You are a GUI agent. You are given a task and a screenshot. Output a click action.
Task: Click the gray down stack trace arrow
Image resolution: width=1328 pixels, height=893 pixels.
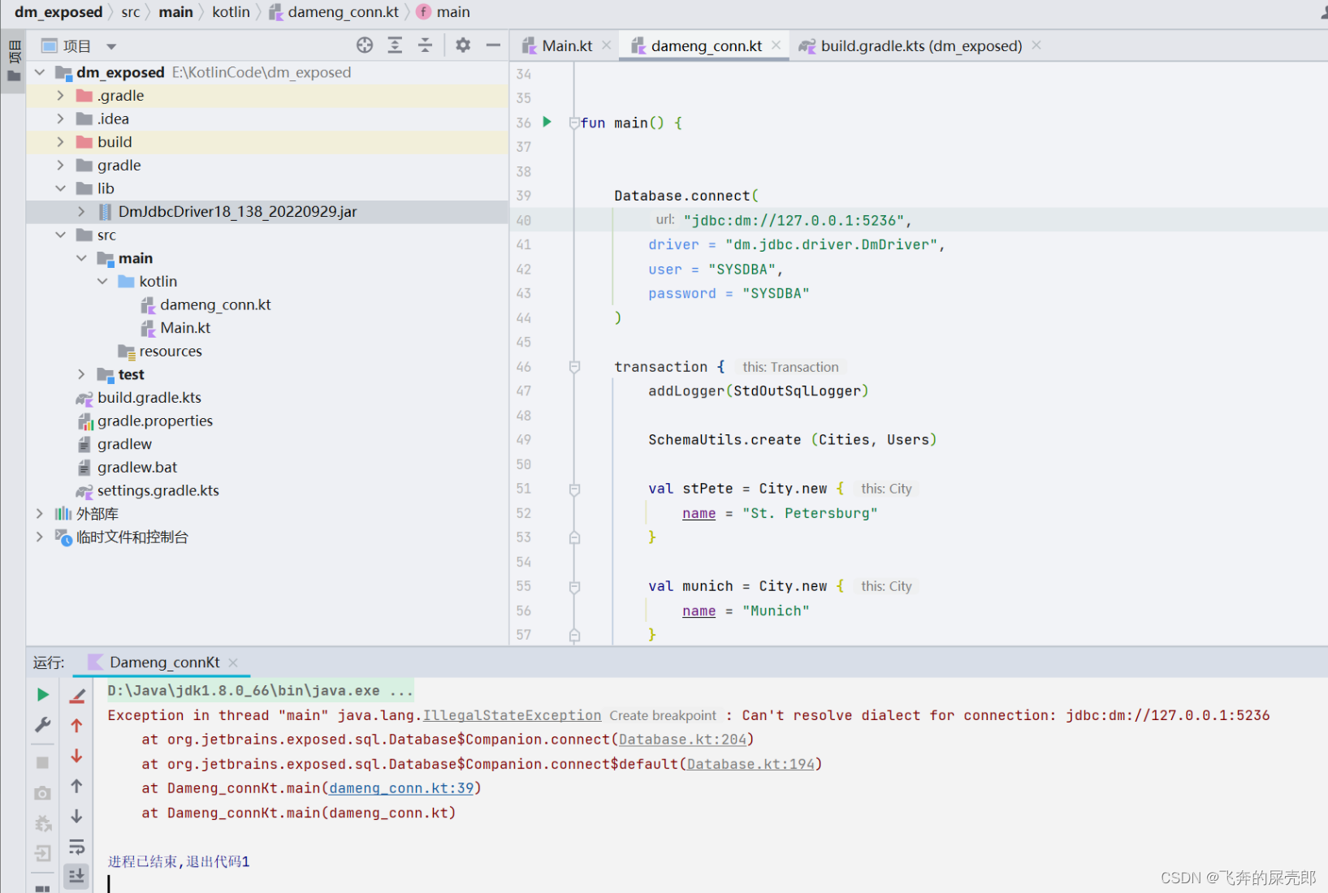tap(76, 816)
